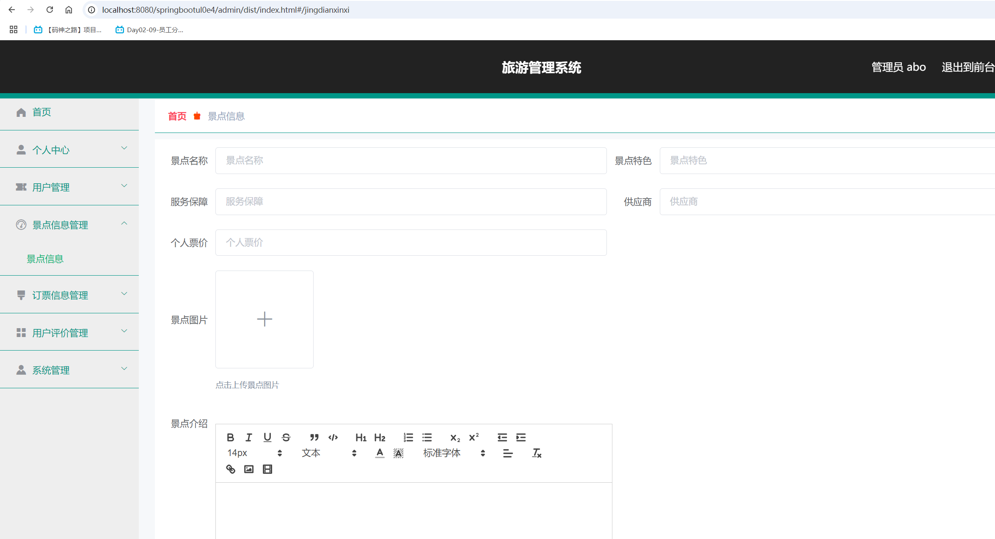Click the upload area to add 景点图片
The width and height of the screenshot is (995, 539).
[x=264, y=319]
